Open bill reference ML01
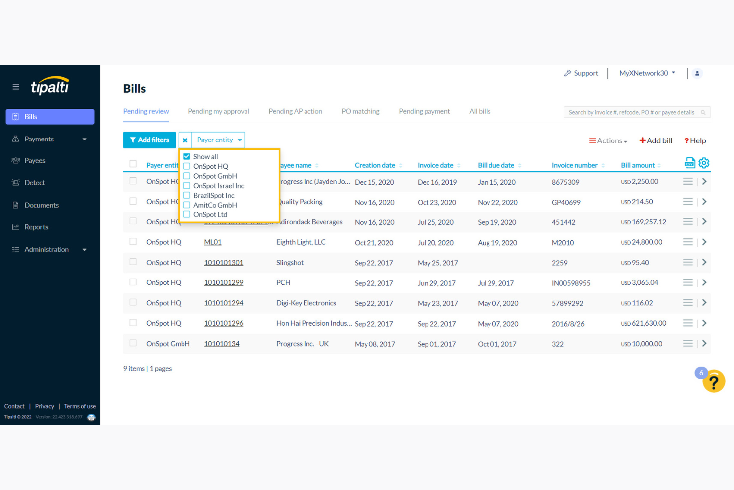The width and height of the screenshot is (734, 490). coord(213,242)
